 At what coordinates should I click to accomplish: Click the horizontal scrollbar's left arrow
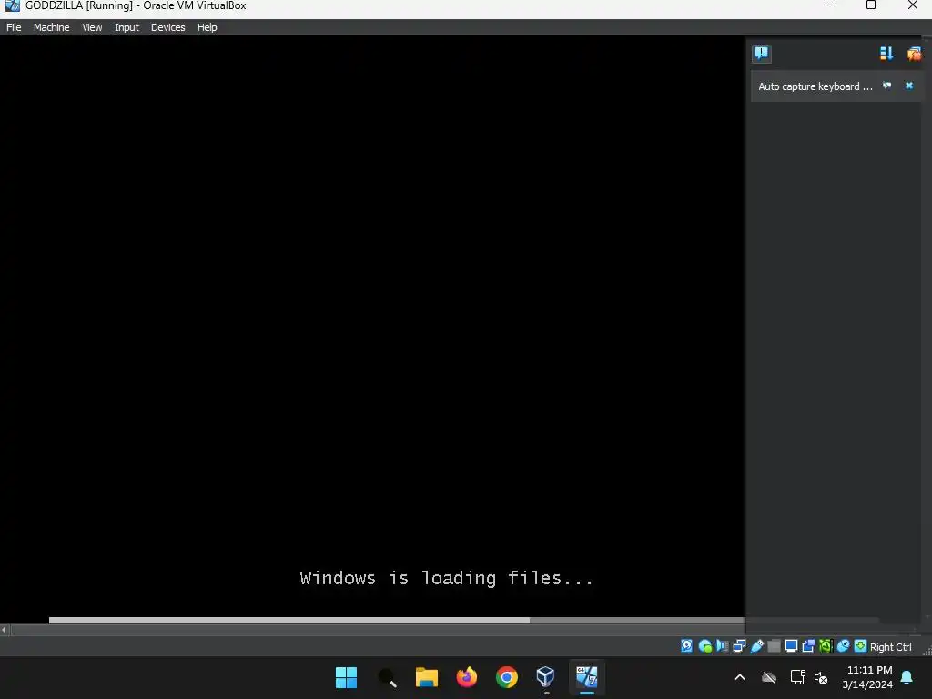tap(5, 629)
